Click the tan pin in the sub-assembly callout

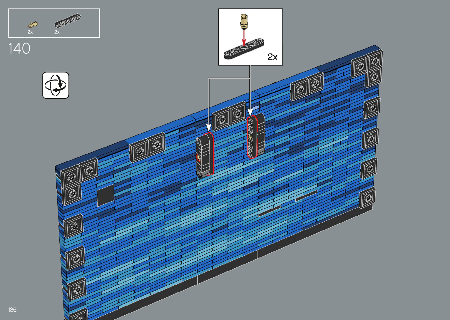point(244,22)
